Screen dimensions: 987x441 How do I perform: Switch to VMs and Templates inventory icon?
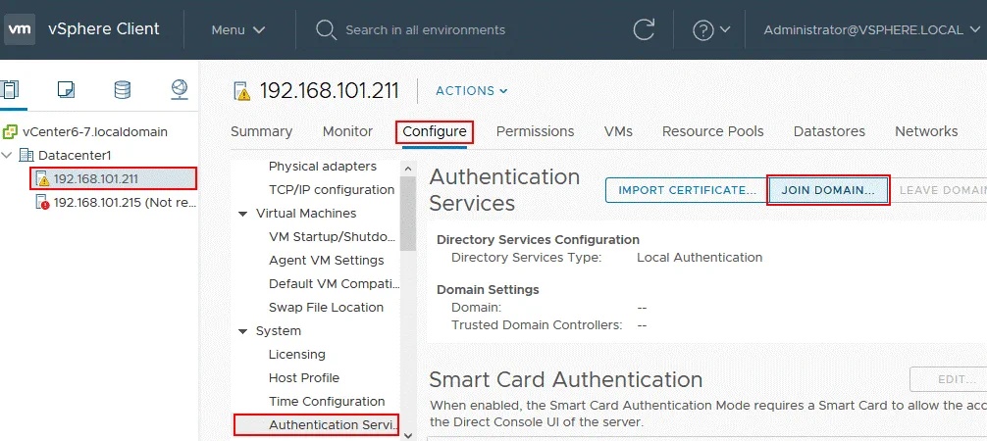[x=66, y=90]
